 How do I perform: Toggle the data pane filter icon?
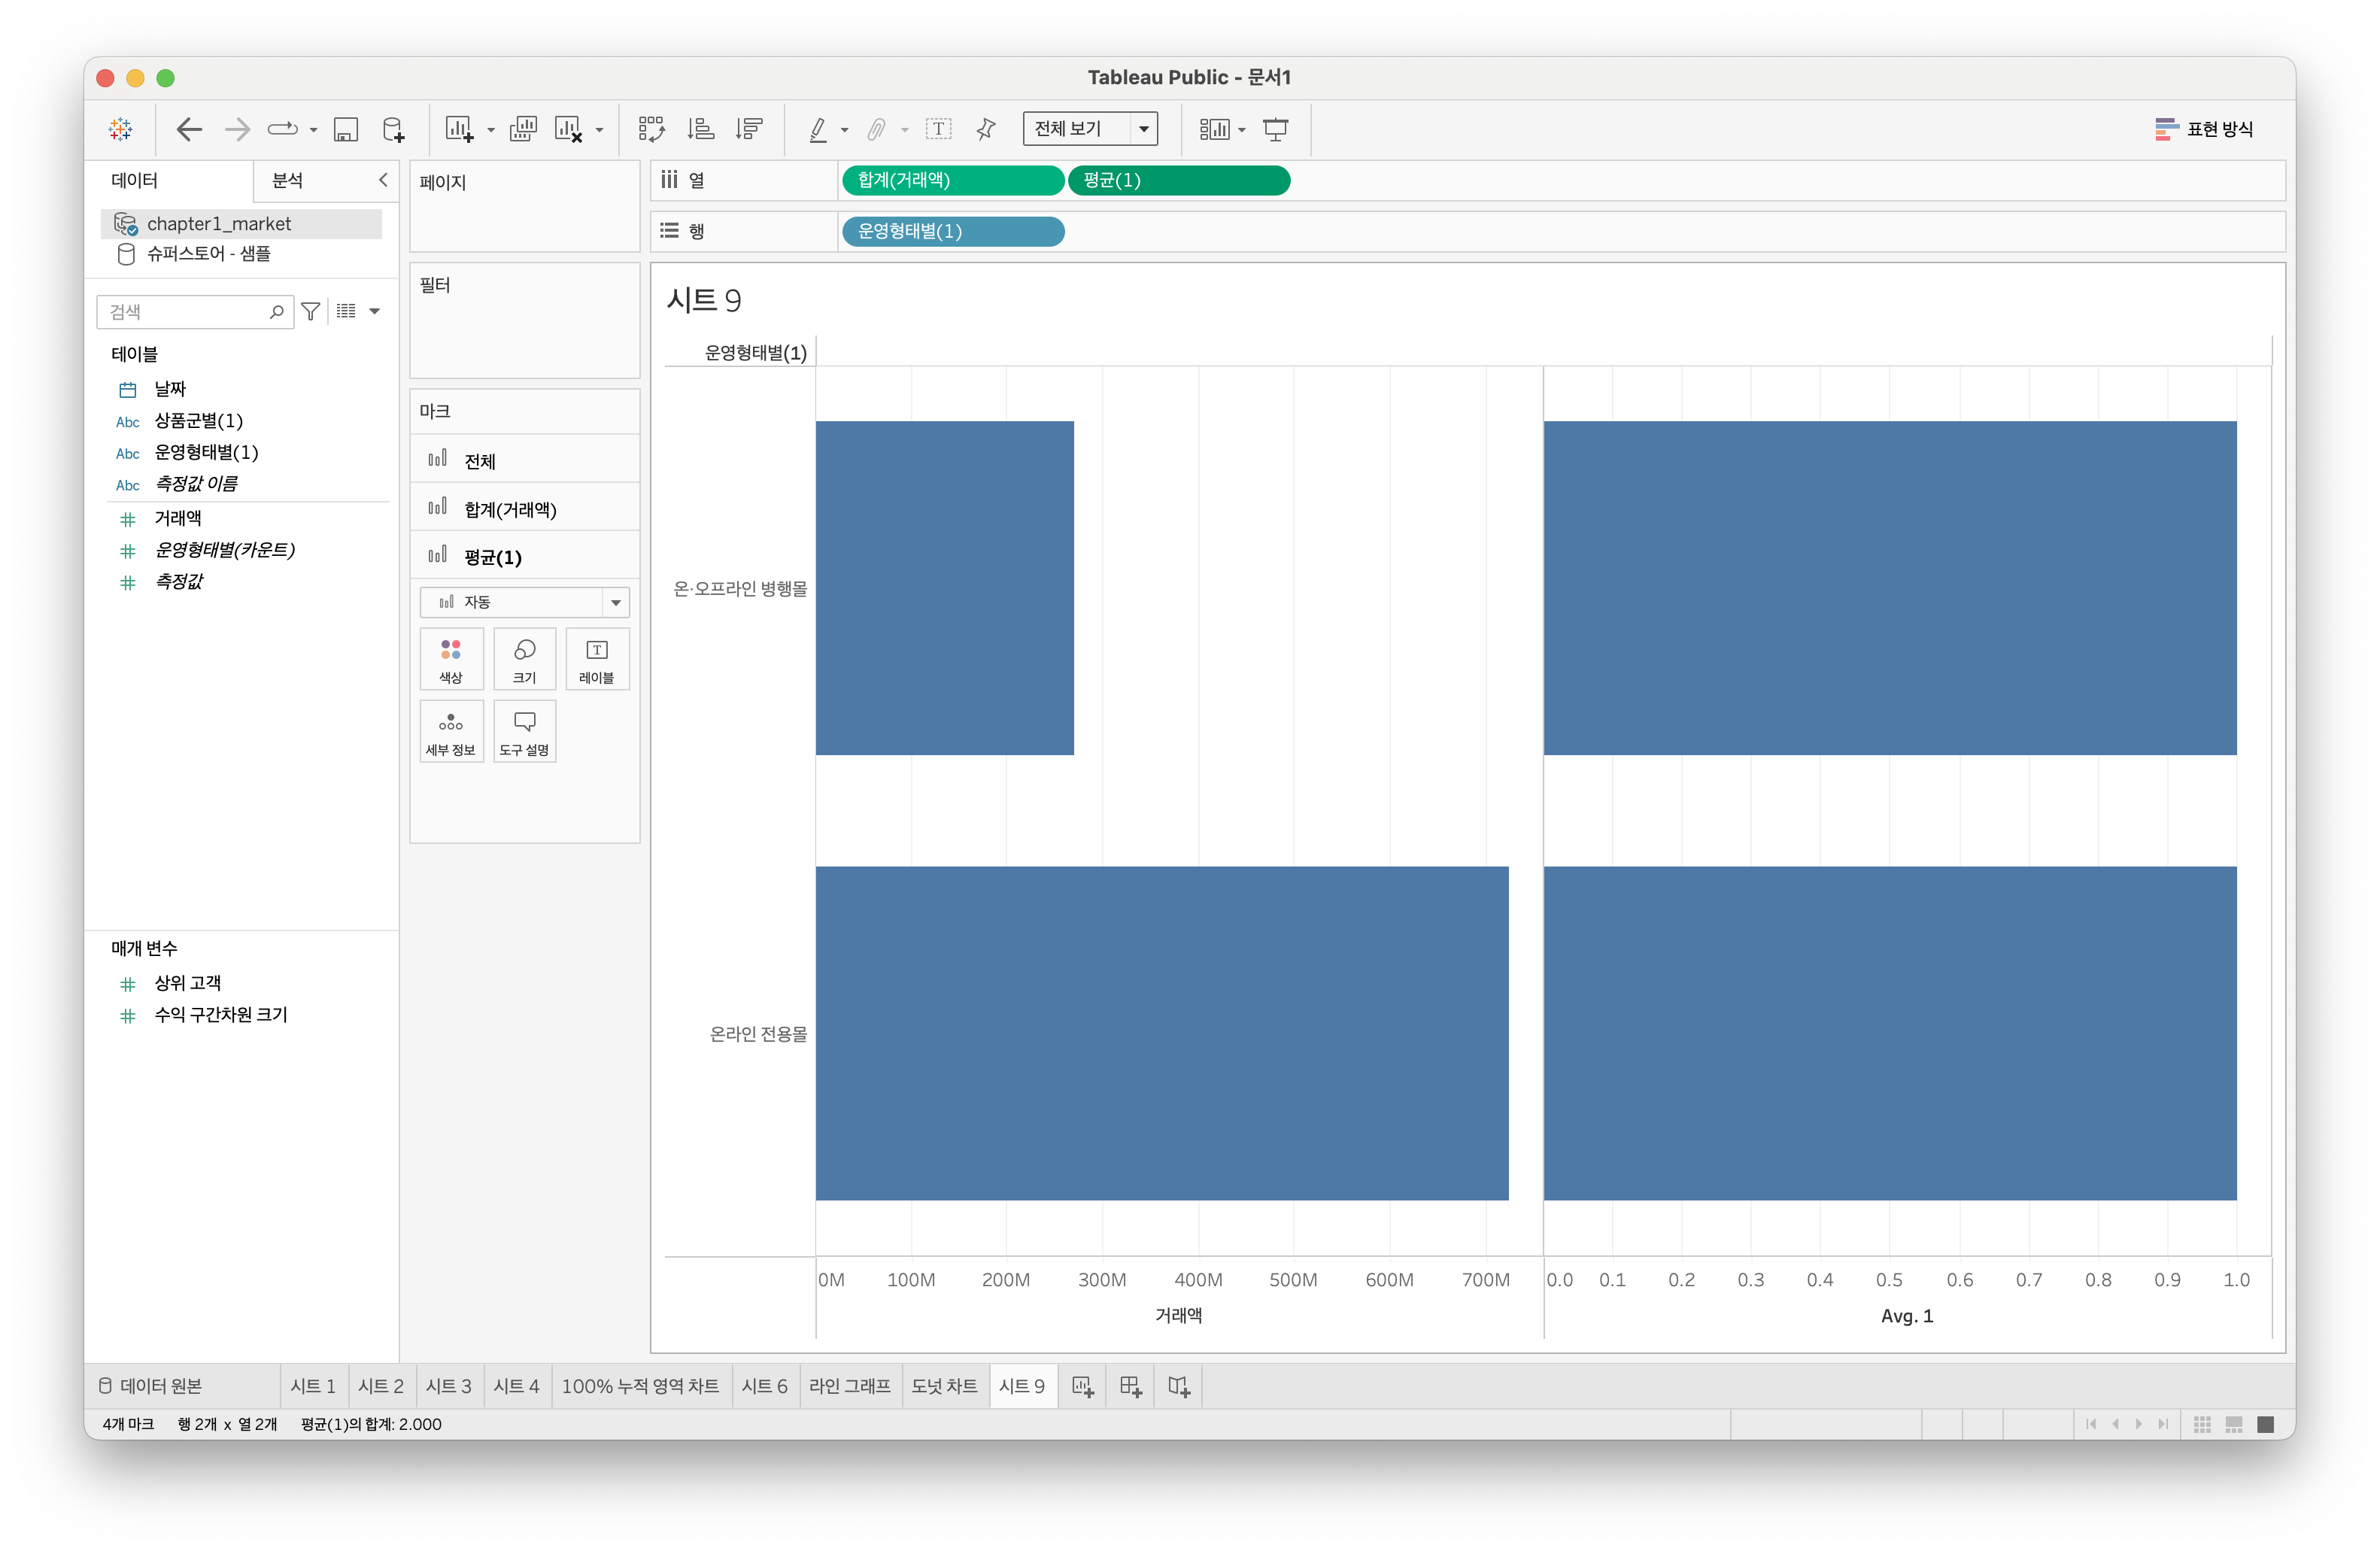click(x=311, y=312)
